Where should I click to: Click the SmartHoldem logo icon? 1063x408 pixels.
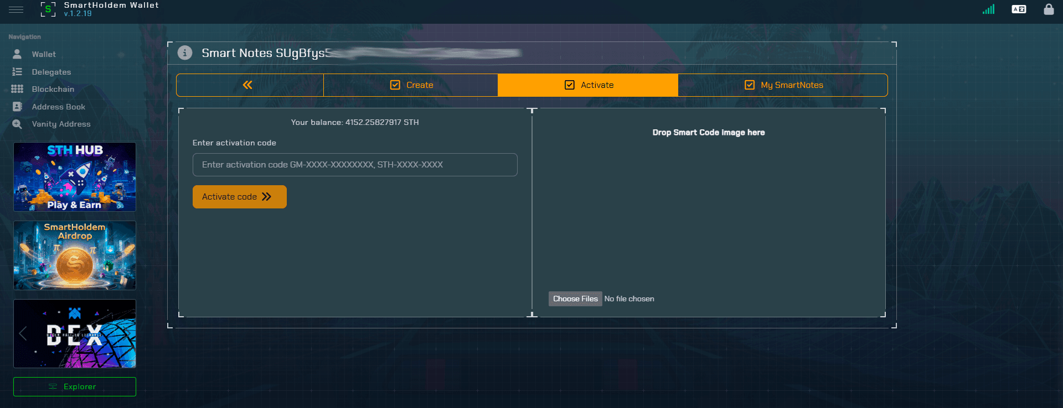coord(48,9)
